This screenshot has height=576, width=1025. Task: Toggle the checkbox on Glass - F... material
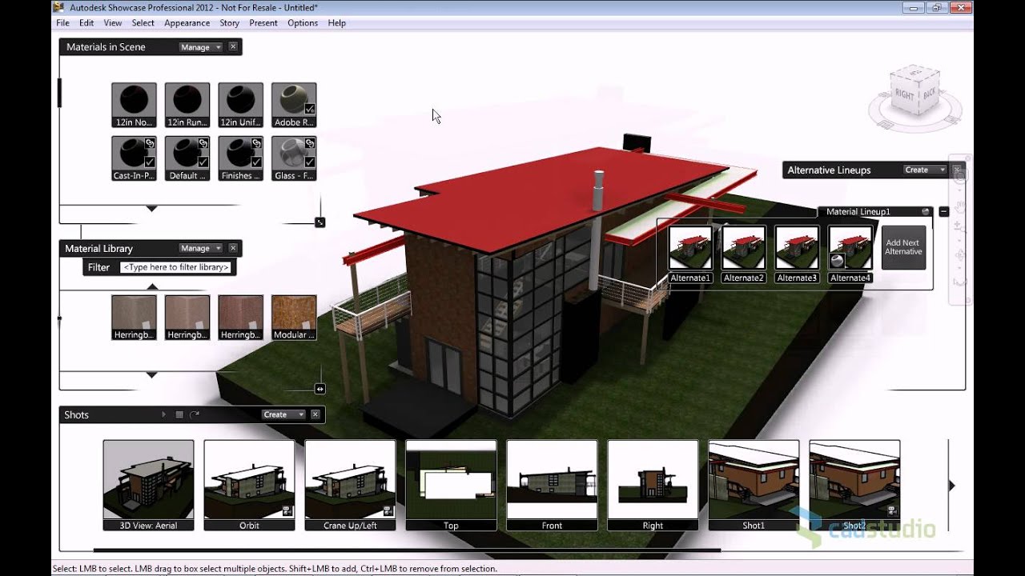(x=310, y=162)
